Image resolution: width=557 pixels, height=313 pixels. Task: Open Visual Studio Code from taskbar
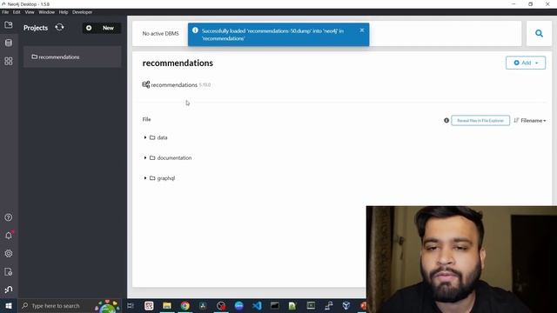(x=257, y=305)
